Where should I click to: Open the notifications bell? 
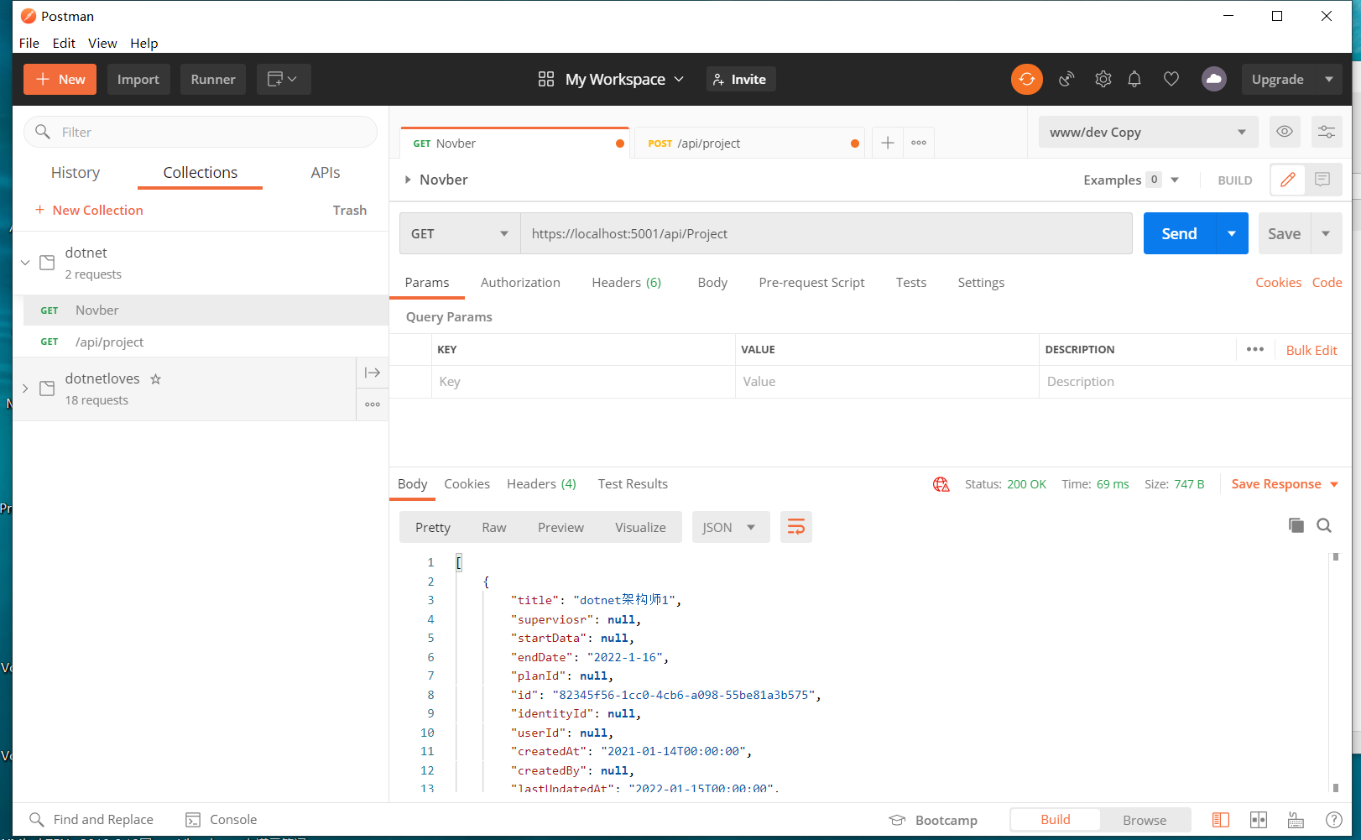[x=1134, y=79]
